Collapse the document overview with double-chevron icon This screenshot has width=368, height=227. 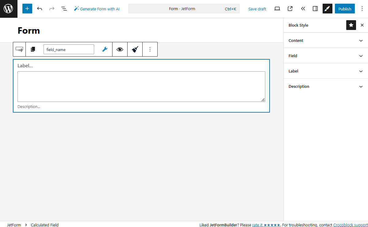coord(303,9)
